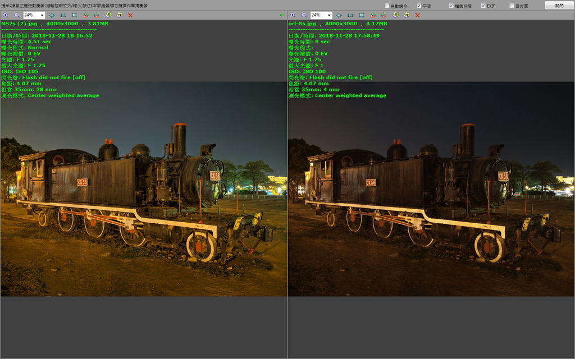Image resolution: width=575 pixels, height=359 pixels.
Task: Zoom out on right image orl-8s.jpg
Action: point(304,15)
